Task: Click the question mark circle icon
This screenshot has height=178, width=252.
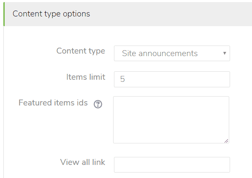Action: pos(98,104)
